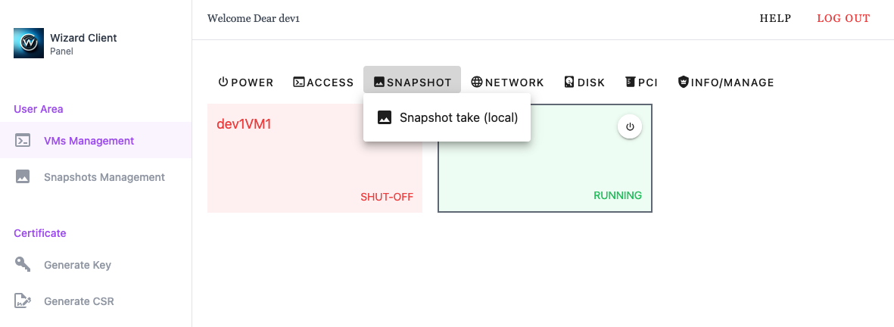
Task: Select Snapshot take (local) menu item
Action: 458,117
